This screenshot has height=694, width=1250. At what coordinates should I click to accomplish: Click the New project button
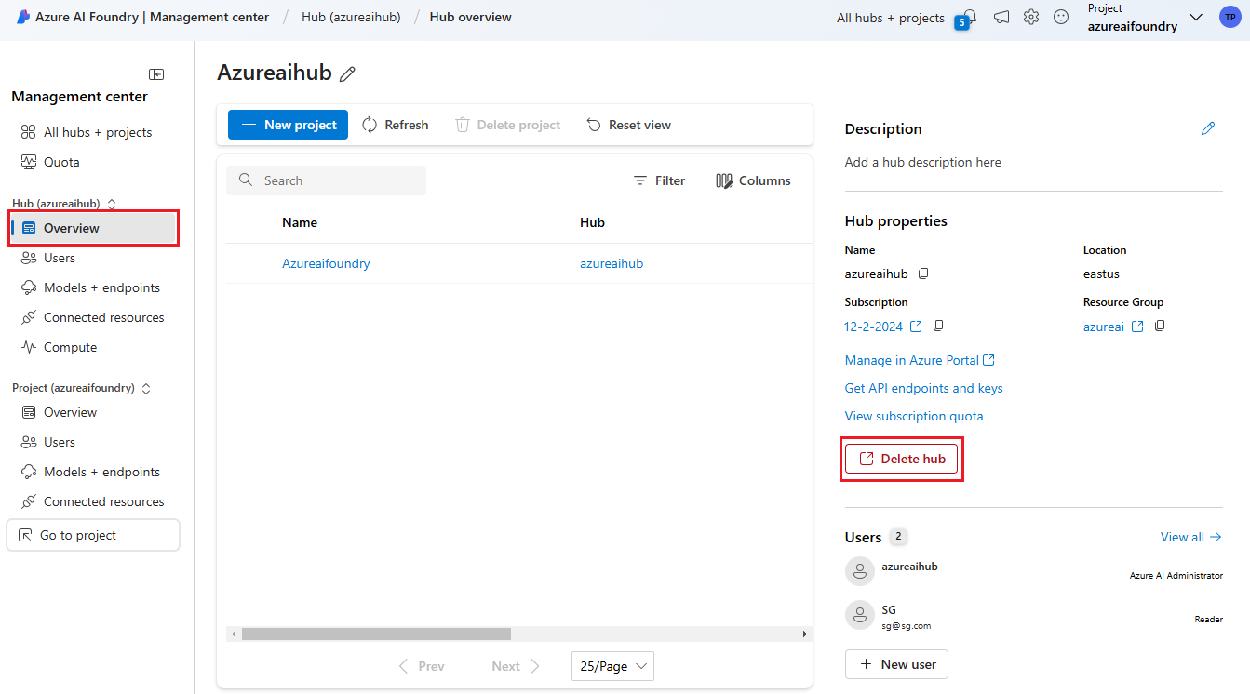coord(288,125)
